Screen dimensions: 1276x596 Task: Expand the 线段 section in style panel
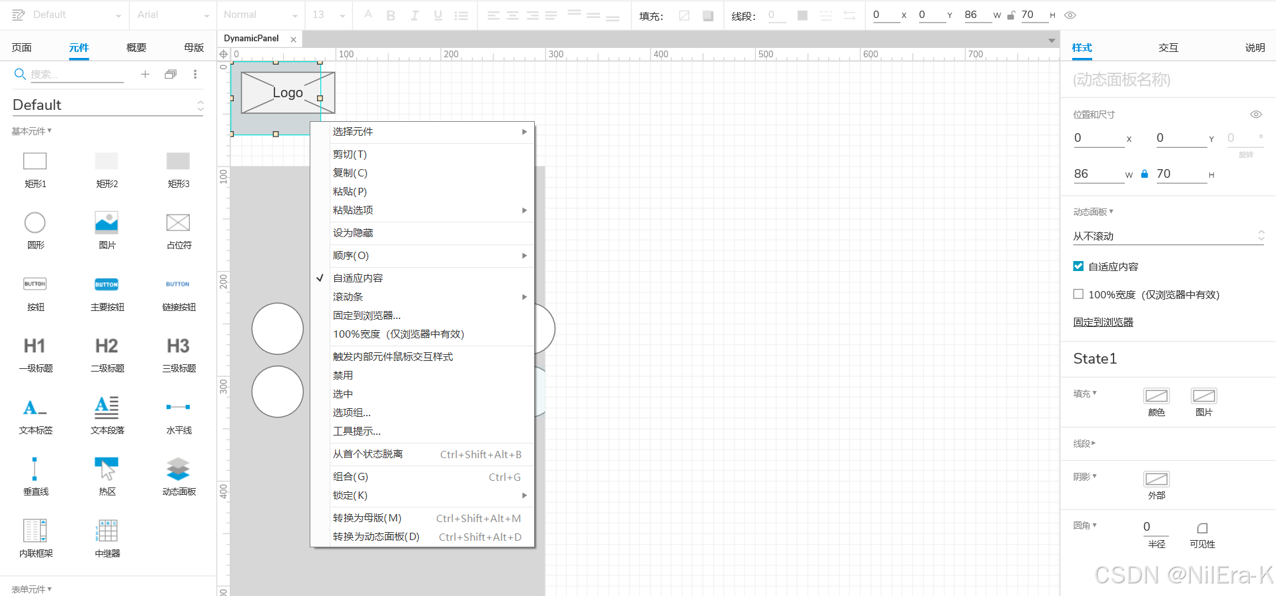point(1084,443)
